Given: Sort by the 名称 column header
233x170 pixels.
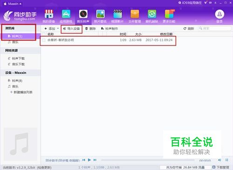Looking at the screenshot, I should tap(50, 34).
